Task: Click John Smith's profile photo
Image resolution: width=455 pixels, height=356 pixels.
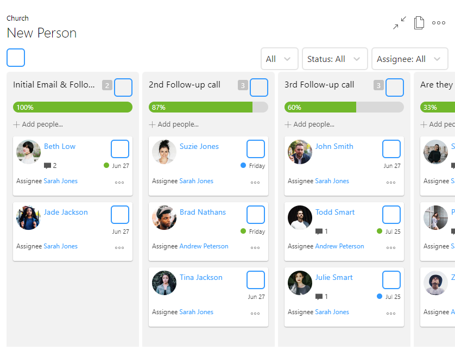Action: [x=300, y=152]
